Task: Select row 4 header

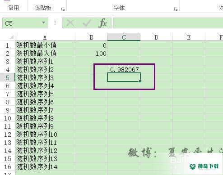Action: 7,70
